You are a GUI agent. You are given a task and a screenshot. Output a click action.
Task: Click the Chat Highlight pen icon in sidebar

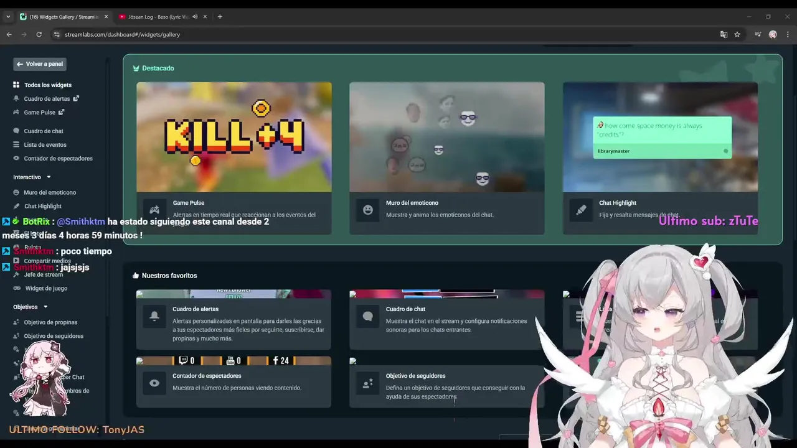(17, 206)
